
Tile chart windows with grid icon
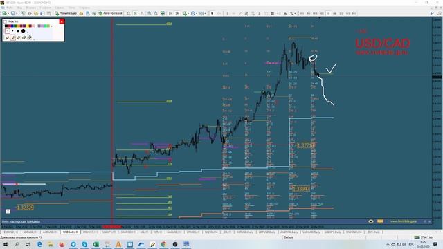click(x=163, y=13)
